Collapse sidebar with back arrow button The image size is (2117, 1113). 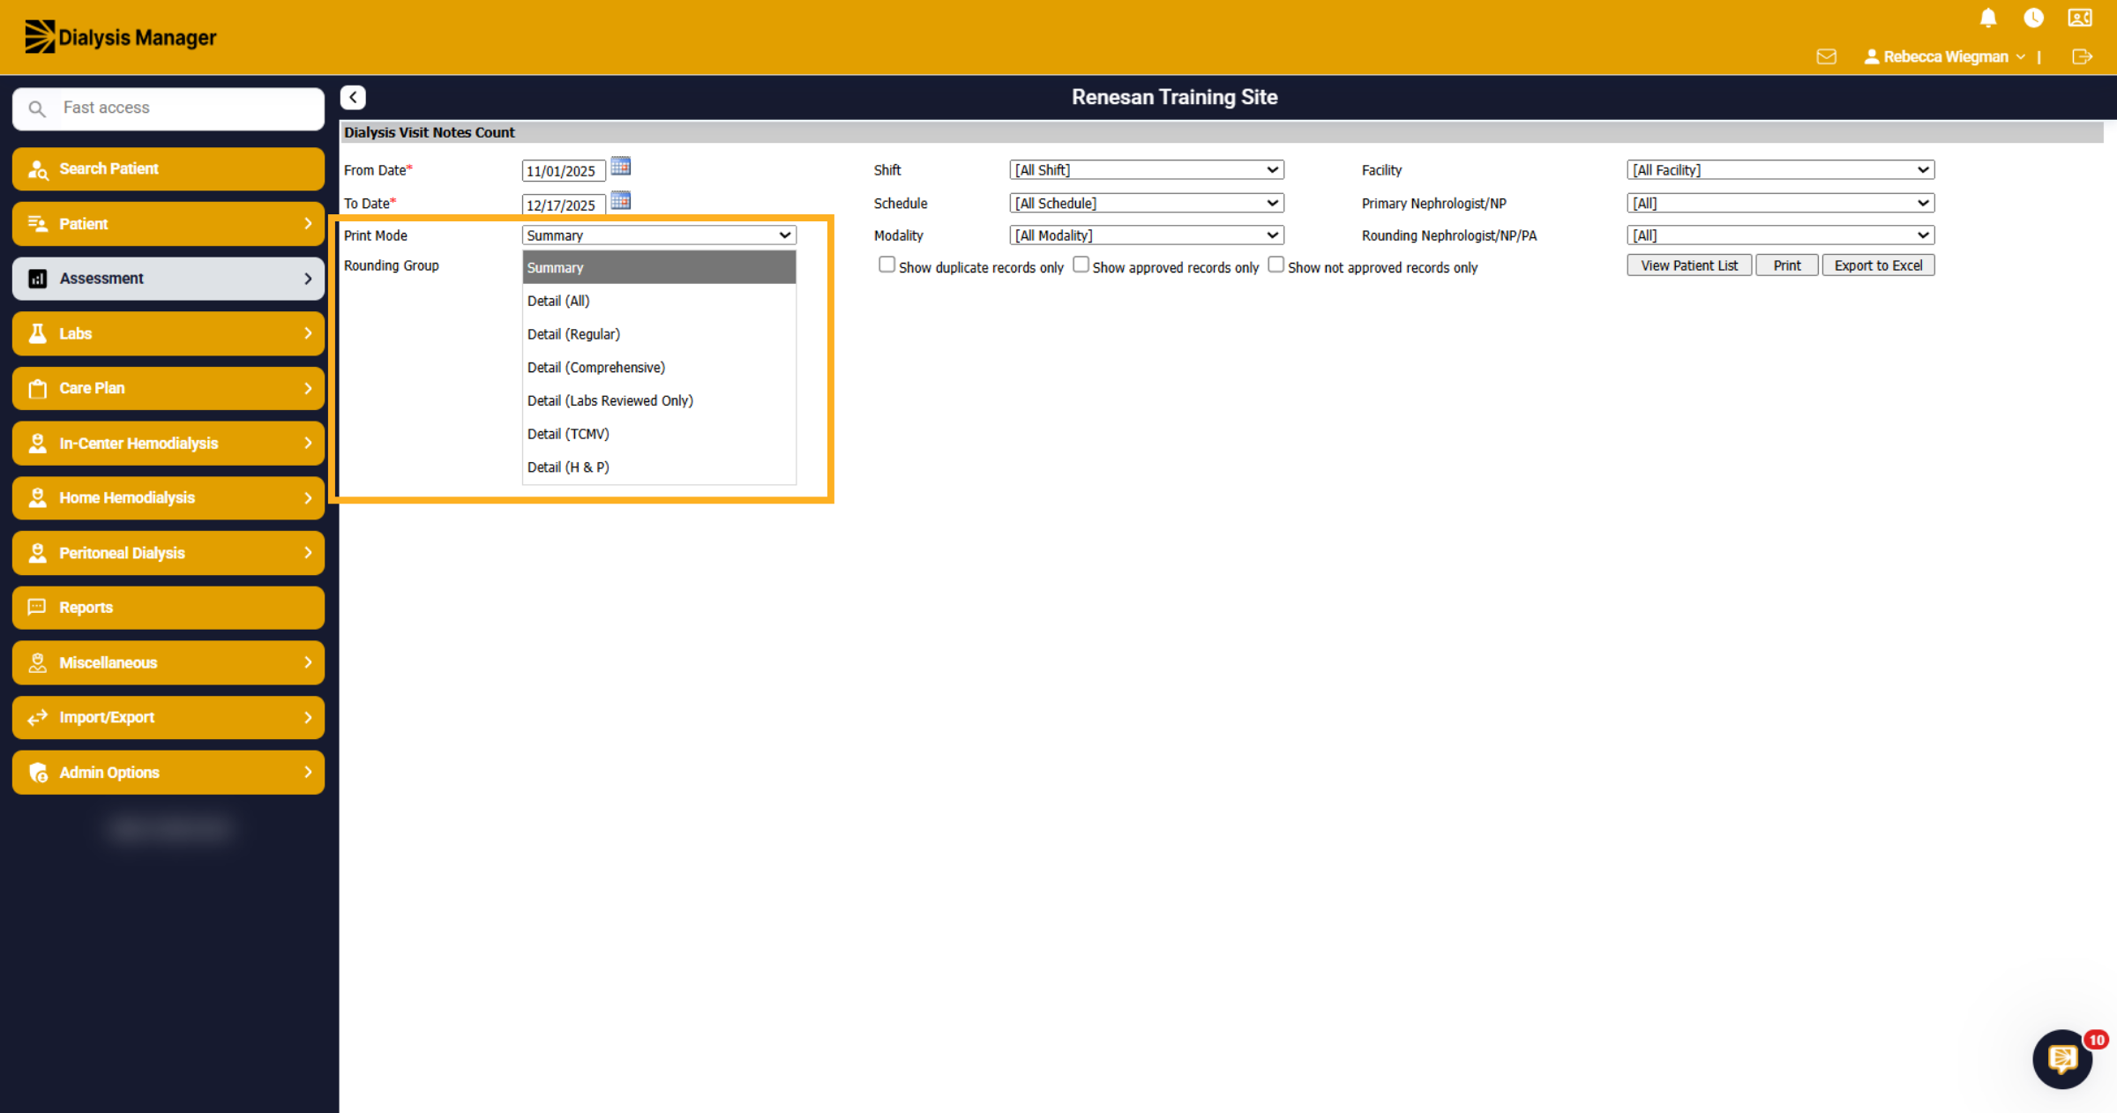pos(353,97)
